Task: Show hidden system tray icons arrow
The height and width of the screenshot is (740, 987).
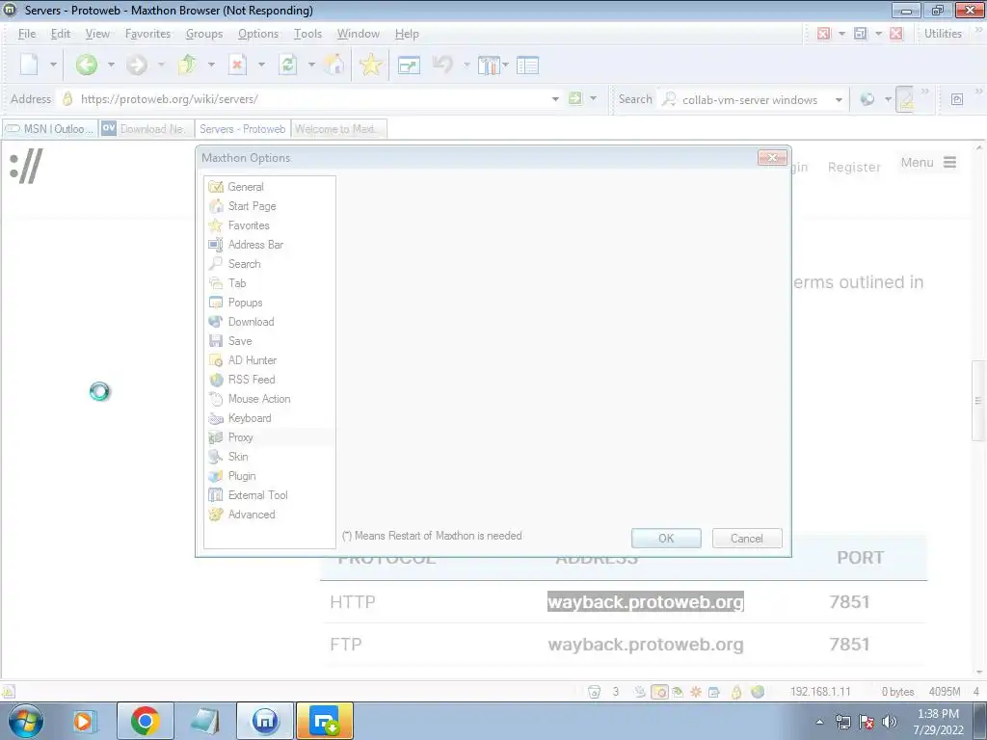Action: click(x=819, y=723)
